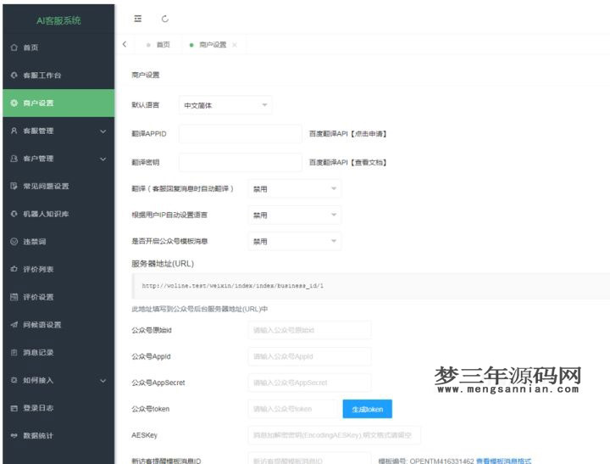The height and width of the screenshot is (464, 610).
Task: Close the 商户设置 tab with its X
Action: (x=235, y=45)
